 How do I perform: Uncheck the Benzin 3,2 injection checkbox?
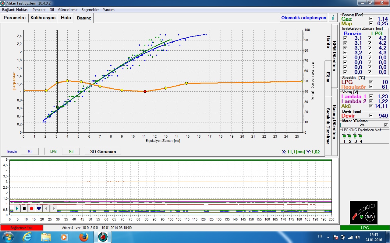coord(345,53)
